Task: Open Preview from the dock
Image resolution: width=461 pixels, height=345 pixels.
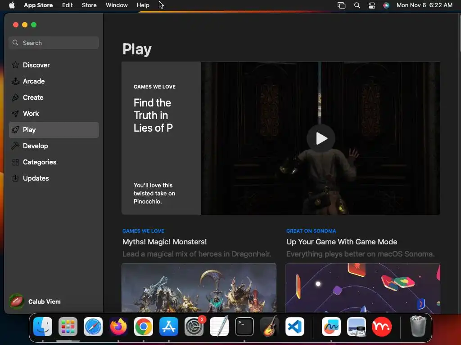Action: point(357,327)
